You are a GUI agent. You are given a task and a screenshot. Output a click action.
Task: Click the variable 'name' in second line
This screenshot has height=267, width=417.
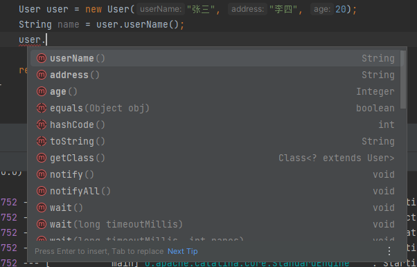69,25
